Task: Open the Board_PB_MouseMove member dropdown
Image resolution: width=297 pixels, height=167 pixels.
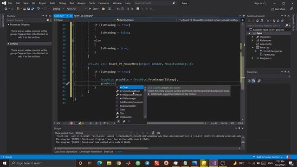Action: coord(209,20)
